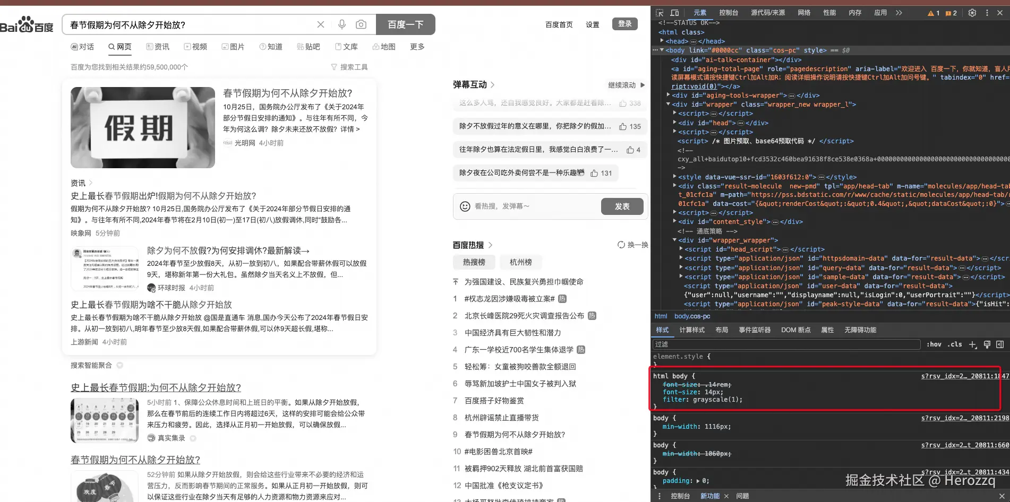
Task: Select the 图片 search category tab
Action: [x=233, y=47]
